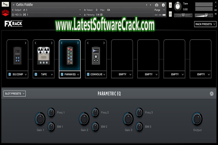Image resolution: width=218 pixels, height=145 pixels.
Task: Click the BW 2 knob
Action: tap(95, 127)
